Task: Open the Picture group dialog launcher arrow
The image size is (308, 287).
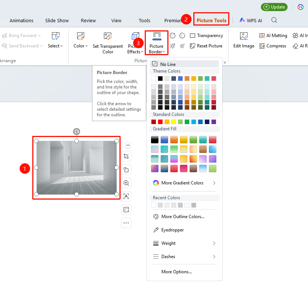Action: 225,62
